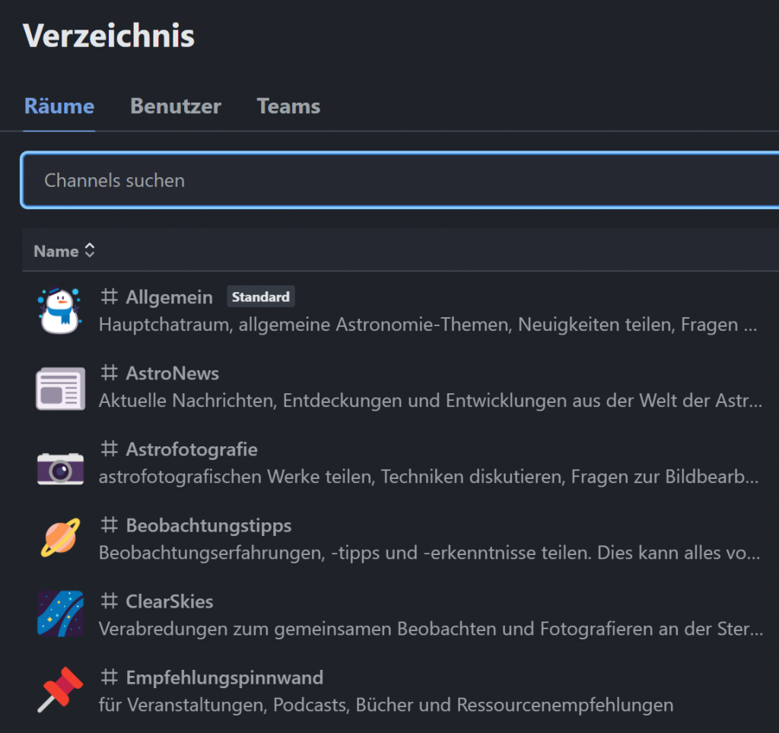
Task: Click the camera avatar for Astrofotografie
Action: pyautogui.click(x=59, y=463)
